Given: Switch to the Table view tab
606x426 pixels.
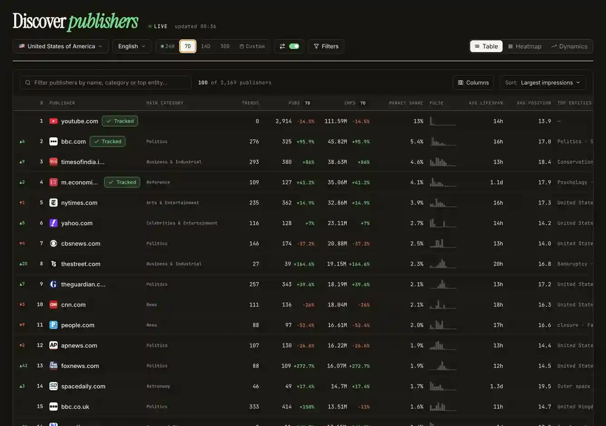Looking at the screenshot, I should point(486,46).
